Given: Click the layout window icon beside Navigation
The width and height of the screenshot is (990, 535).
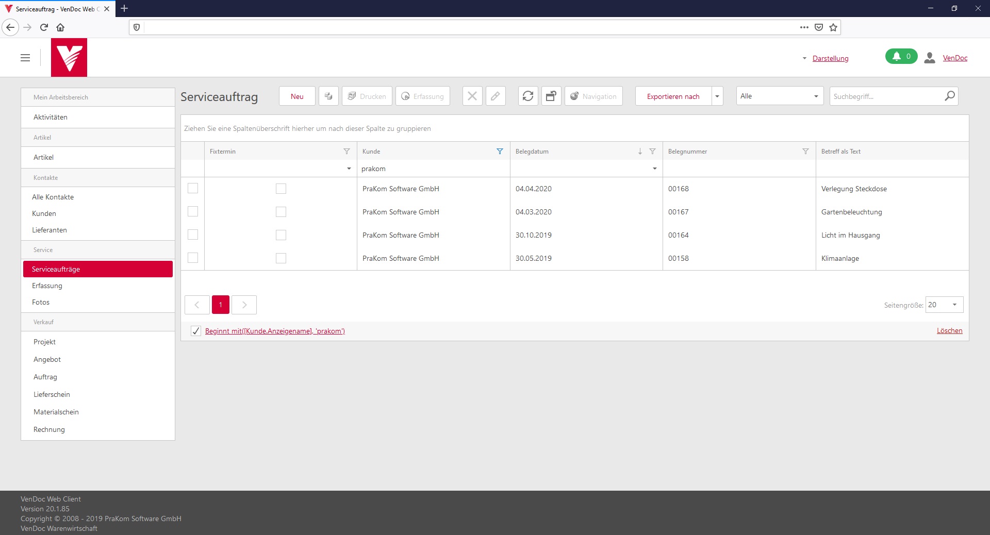Looking at the screenshot, I should click(x=551, y=96).
